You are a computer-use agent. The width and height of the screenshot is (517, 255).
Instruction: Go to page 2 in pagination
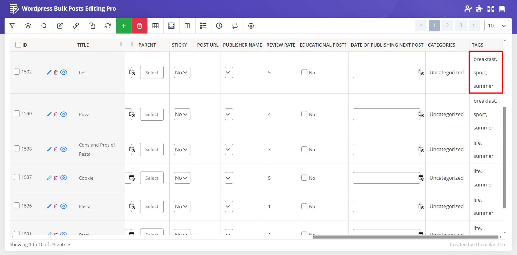point(447,26)
